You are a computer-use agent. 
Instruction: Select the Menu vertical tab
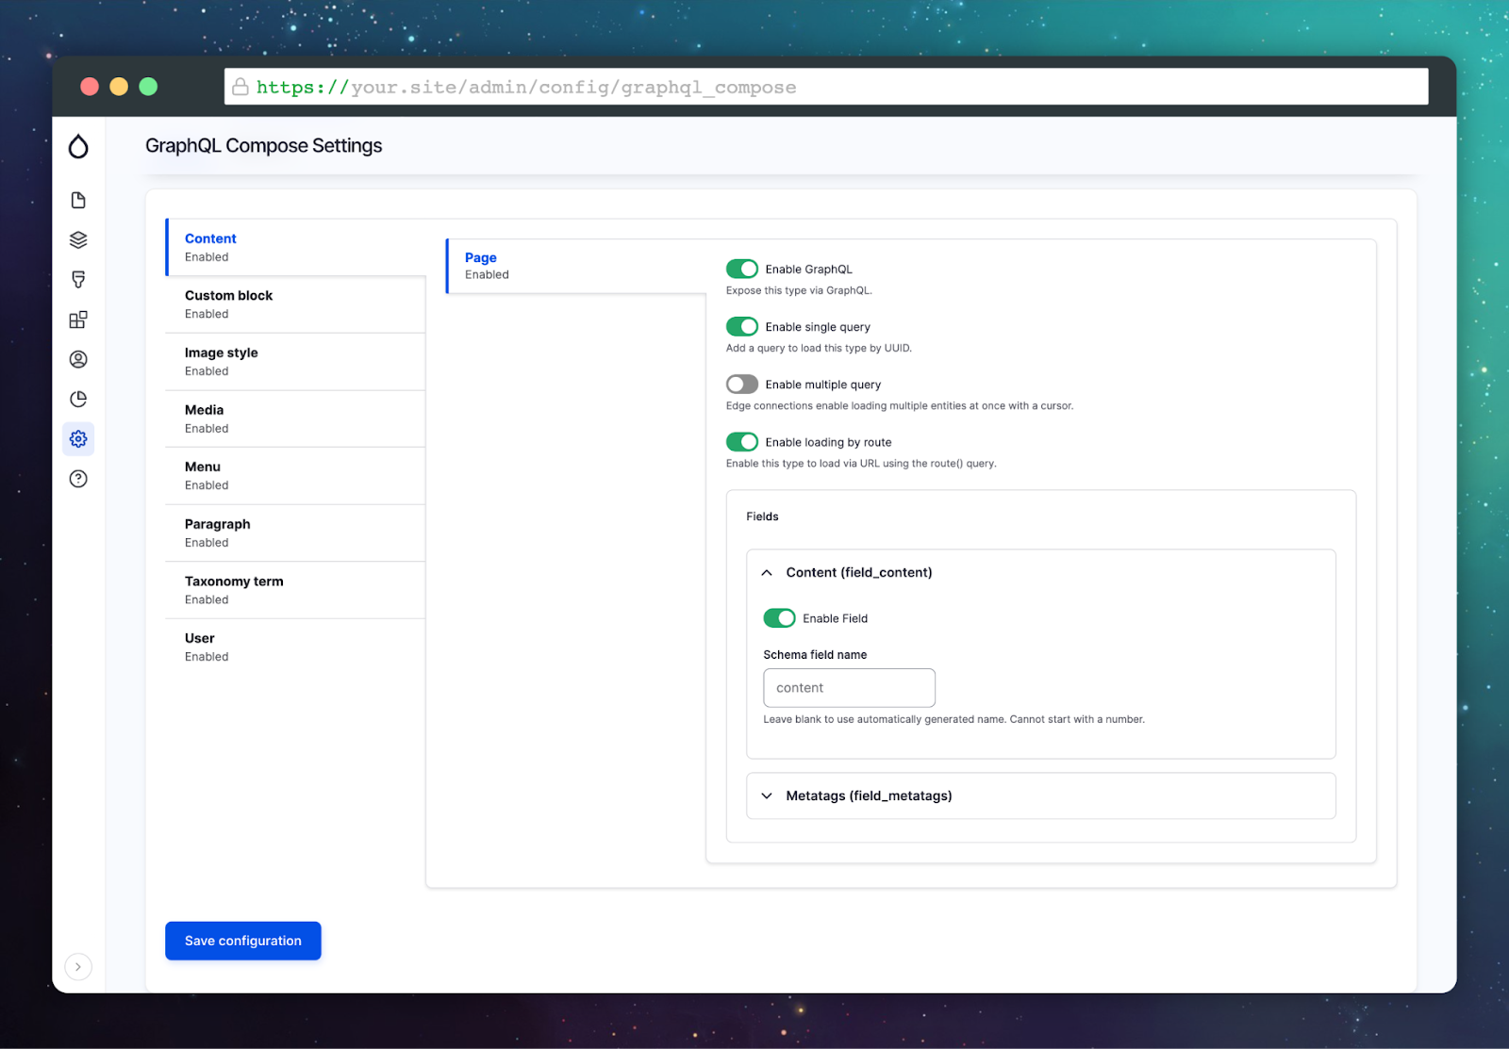(x=296, y=476)
